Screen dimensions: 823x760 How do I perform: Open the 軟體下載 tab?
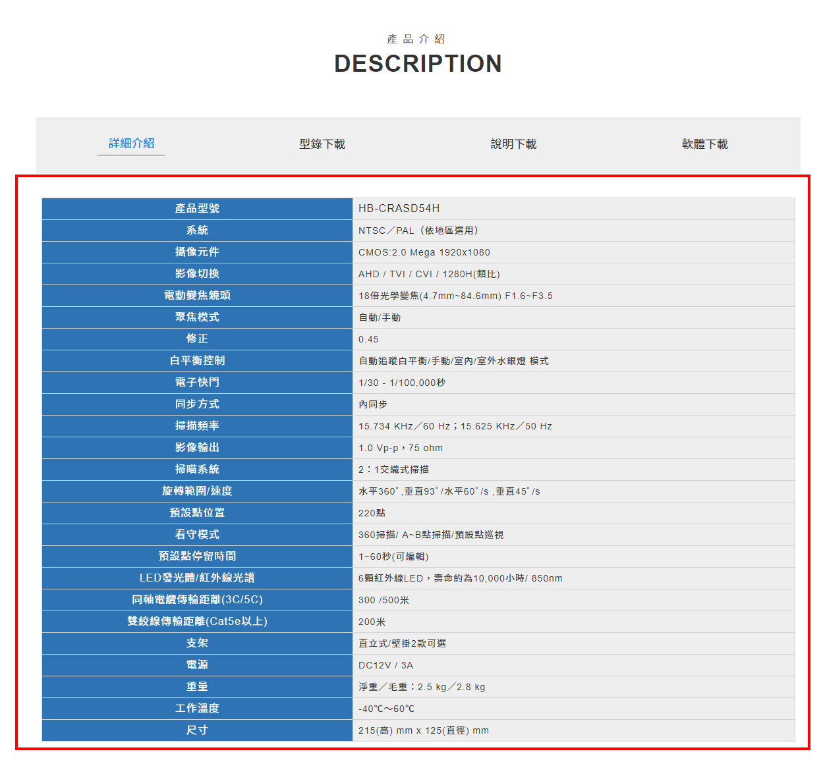704,144
